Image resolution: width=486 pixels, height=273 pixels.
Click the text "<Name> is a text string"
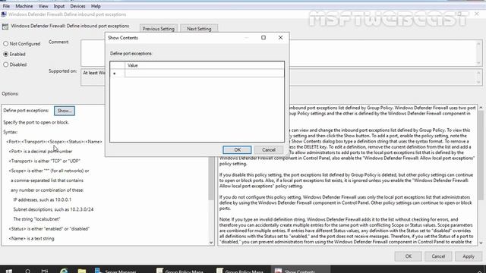(x=31, y=238)
